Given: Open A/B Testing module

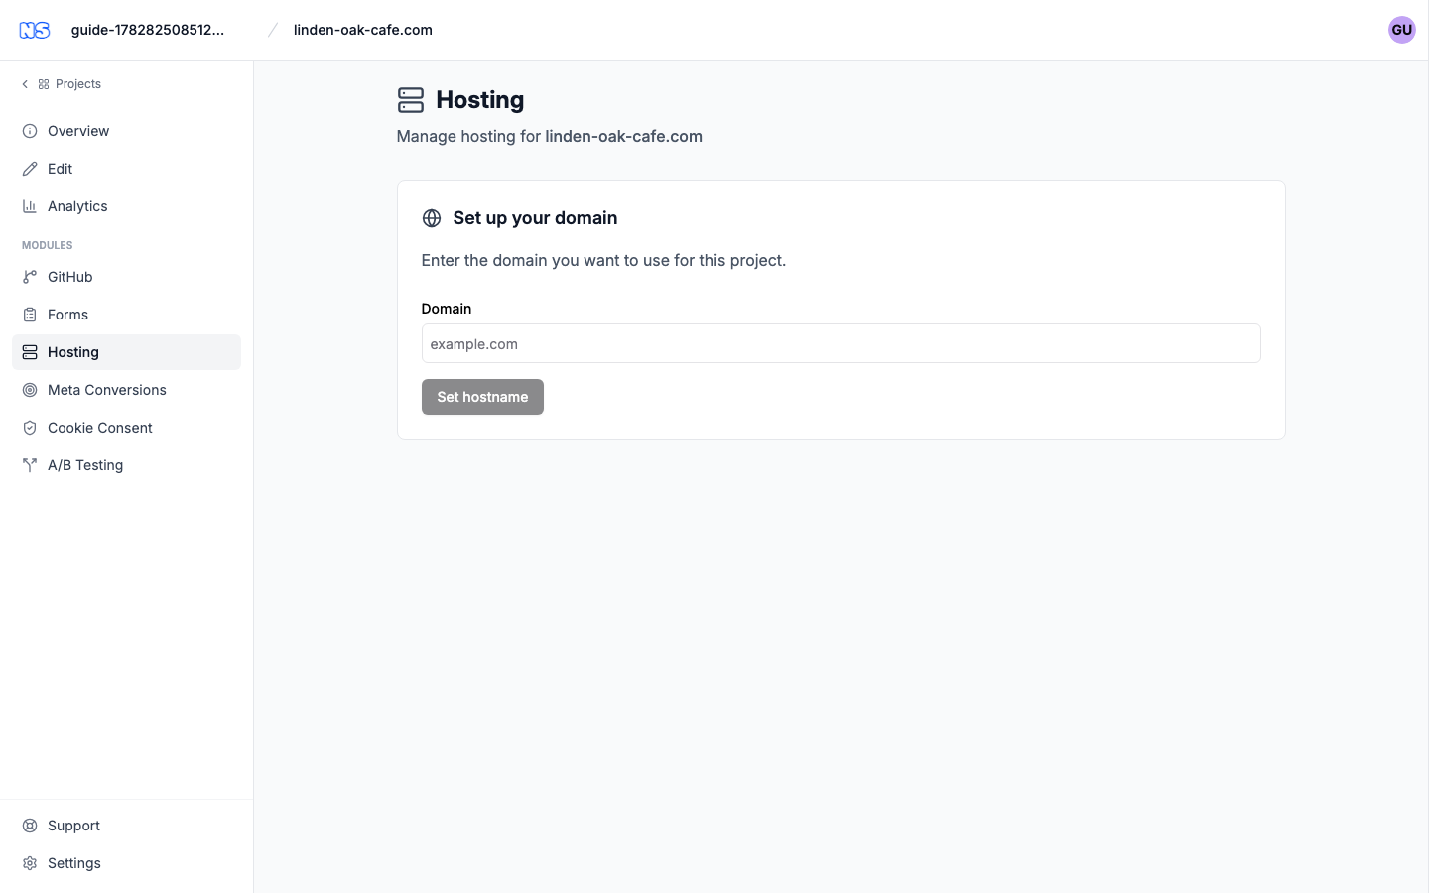Looking at the screenshot, I should click(x=126, y=465).
